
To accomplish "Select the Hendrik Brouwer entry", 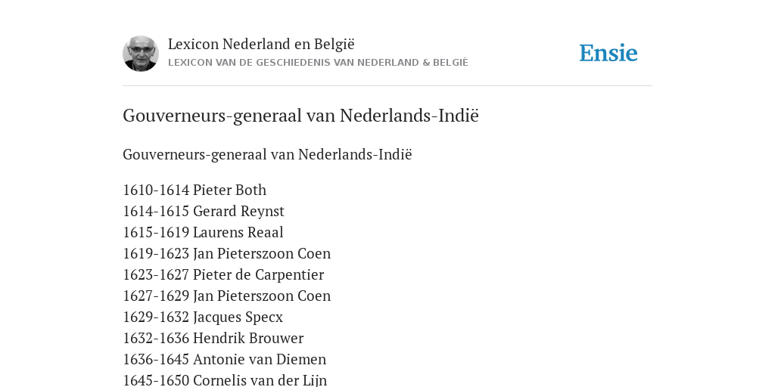I will (248, 338).
